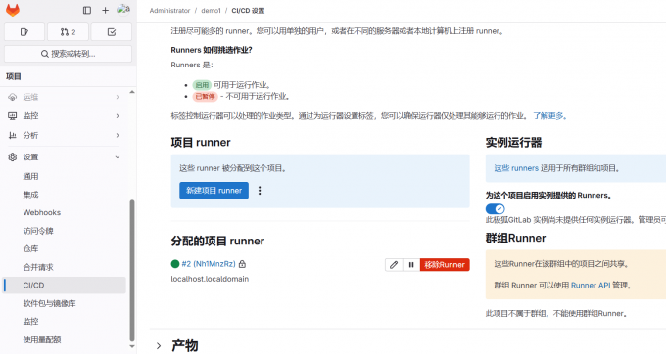Click the green 启用 badge
The width and height of the screenshot is (666, 354).
[202, 85]
